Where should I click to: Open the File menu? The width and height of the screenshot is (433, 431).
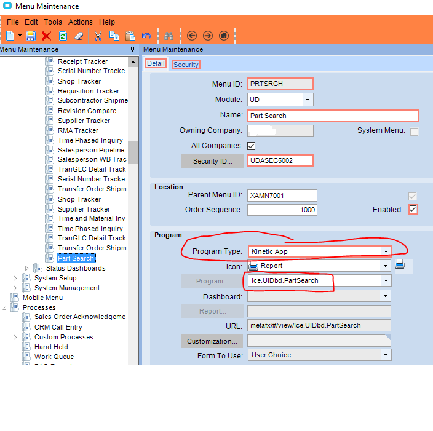tap(13, 22)
